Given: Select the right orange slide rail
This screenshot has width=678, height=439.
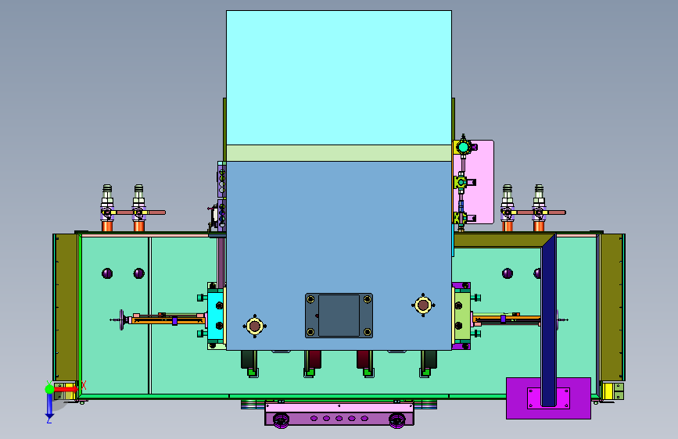Looking at the screenshot, I should 507,319.
